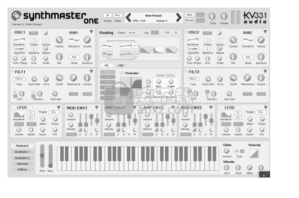Screen dimensions: 299x198
Task: Switch to the FX tab
Action: tap(106, 66)
